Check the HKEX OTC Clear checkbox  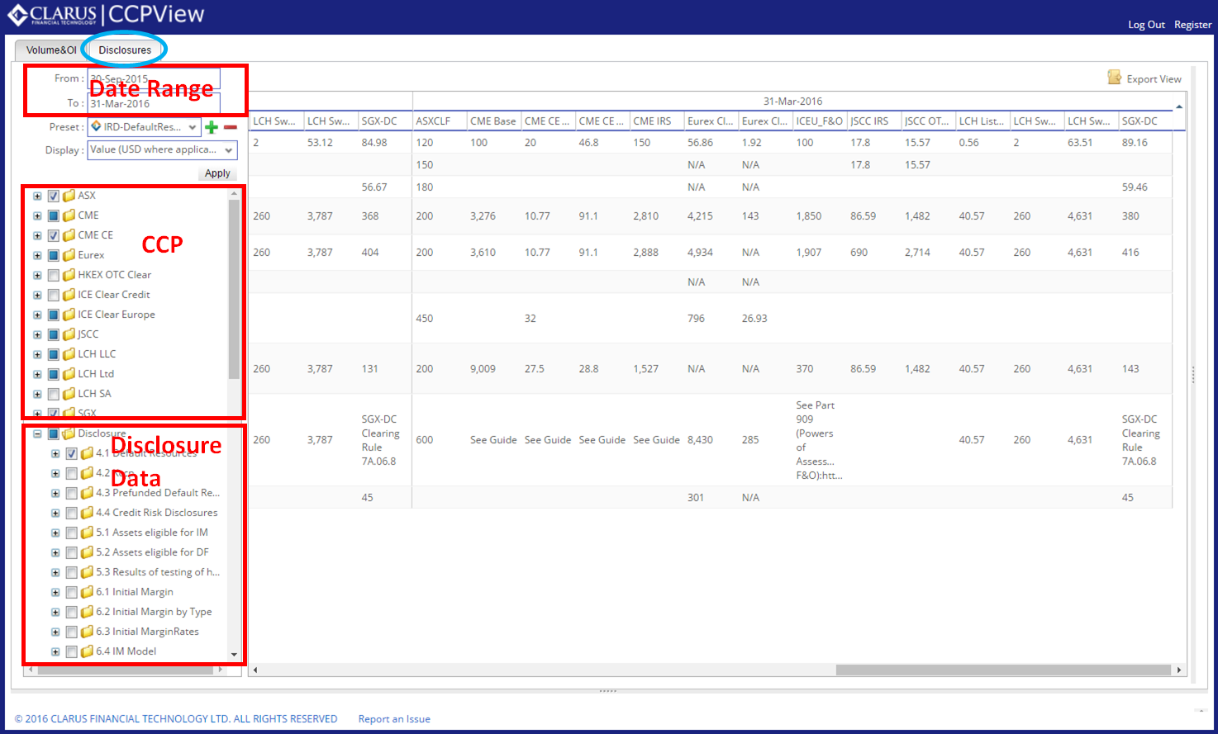[54, 275]
